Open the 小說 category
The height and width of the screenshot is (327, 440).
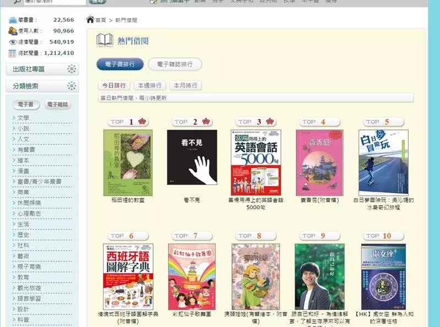coord(23,128)
